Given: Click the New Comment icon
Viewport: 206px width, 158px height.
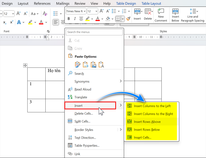Looking at the screenshot, I should point(161,12).
